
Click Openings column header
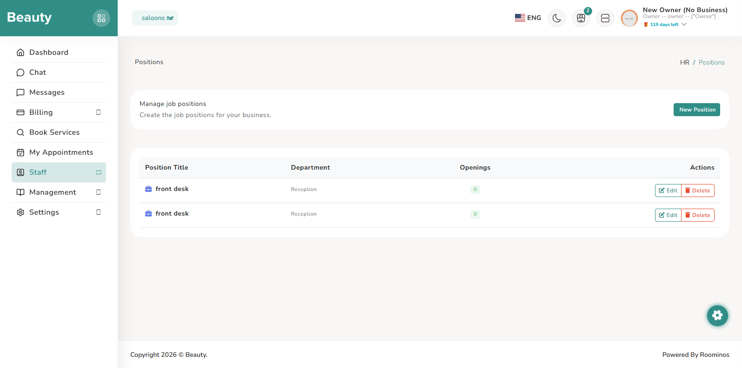pos(475,167)
